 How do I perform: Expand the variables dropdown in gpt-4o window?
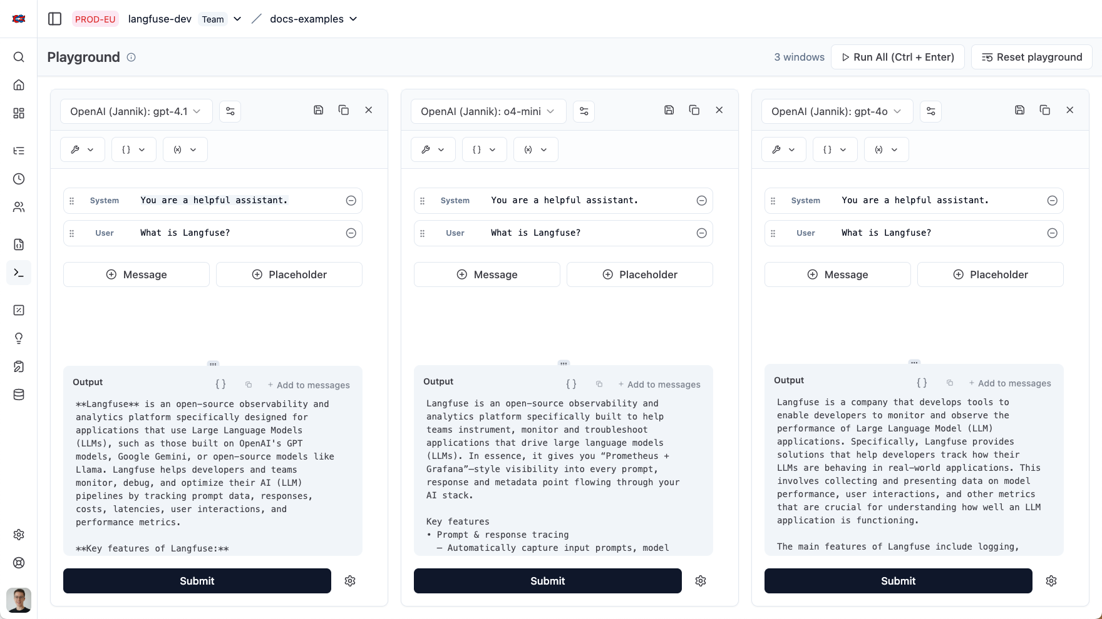coord(886,149)
